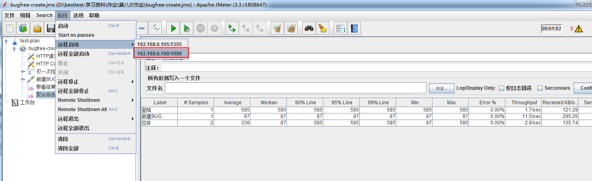Open the 文件 menu
The height and width of the screenshot is (181, 592).
pyautogui.click(x=10, y=15)
